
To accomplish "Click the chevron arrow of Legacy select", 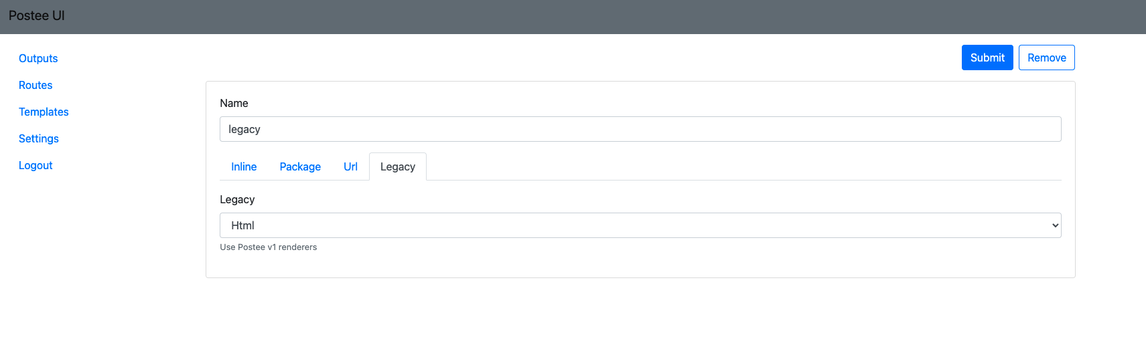I will pos(1055,225).
